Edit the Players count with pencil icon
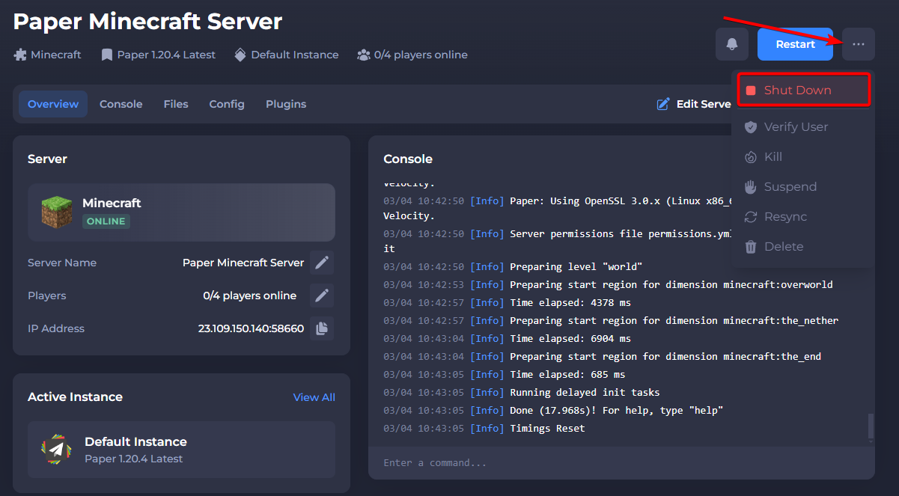This screenshot has width=899, height=496. click(x=322, y=296)
